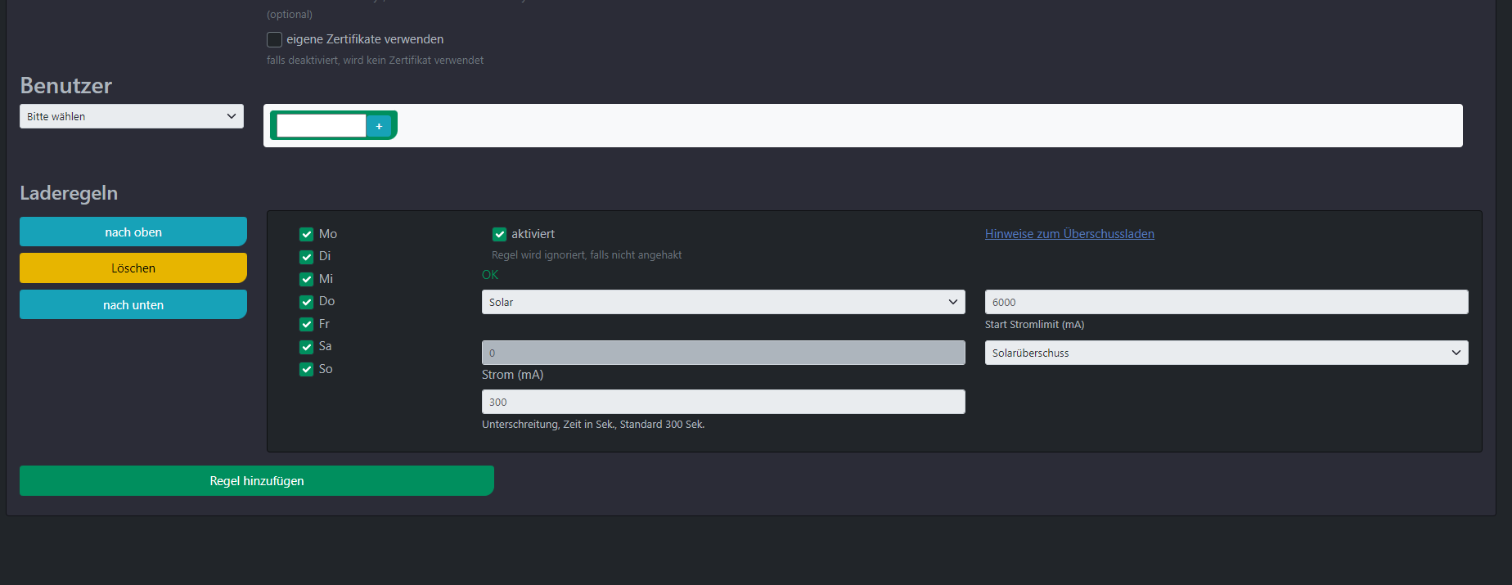This screenshot has height=585, width=1512.
Task: Click 'Regel hinzufügen' to add rule
Action: [257, 481]
